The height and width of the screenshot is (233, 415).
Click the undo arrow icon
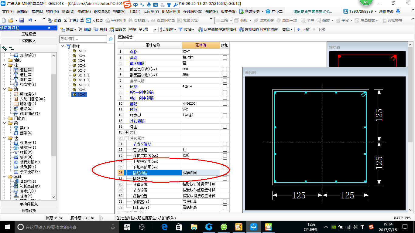30,20
